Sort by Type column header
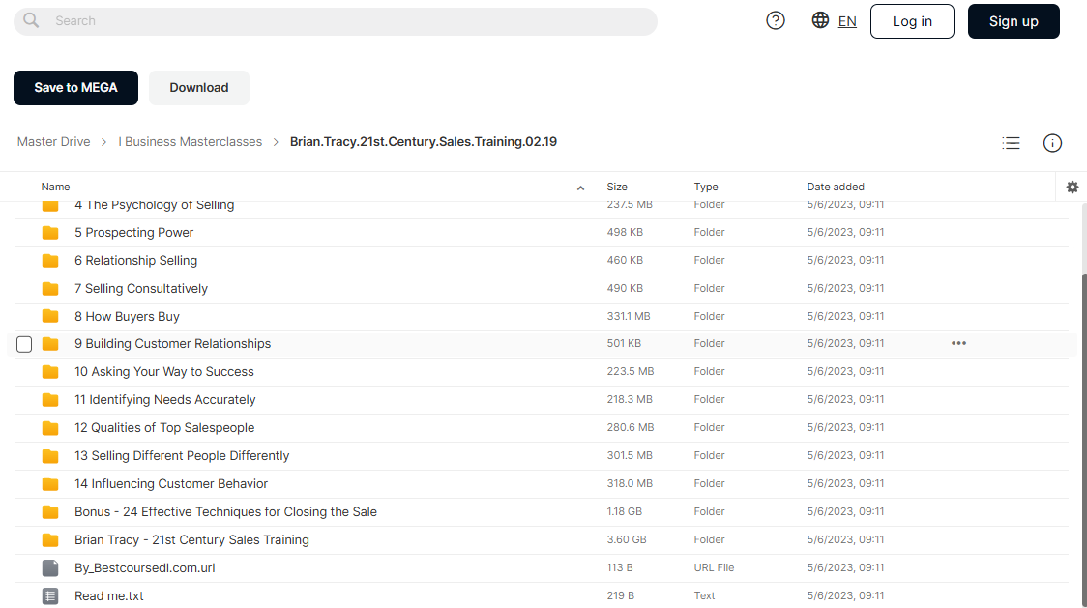The image size is (1087, 608). coord(706,187)
